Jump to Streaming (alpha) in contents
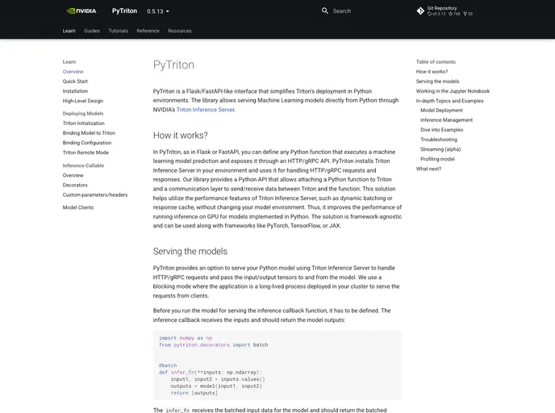 [440, 149]
